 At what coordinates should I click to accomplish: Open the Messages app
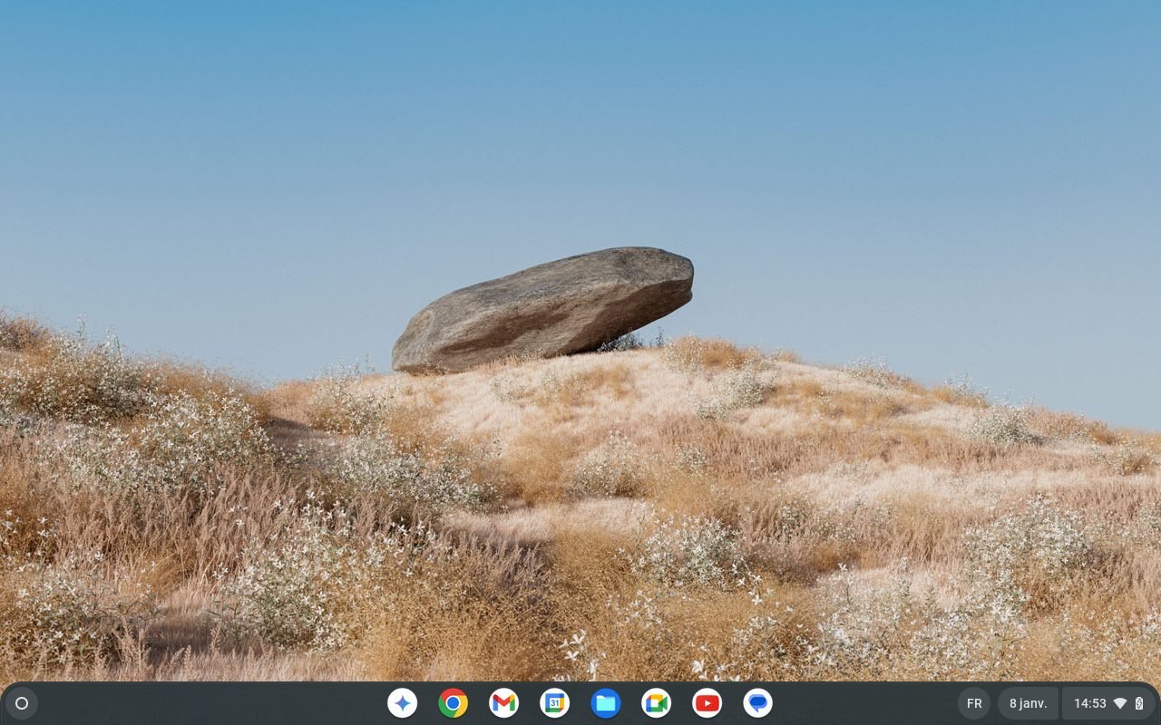(758, 703)
